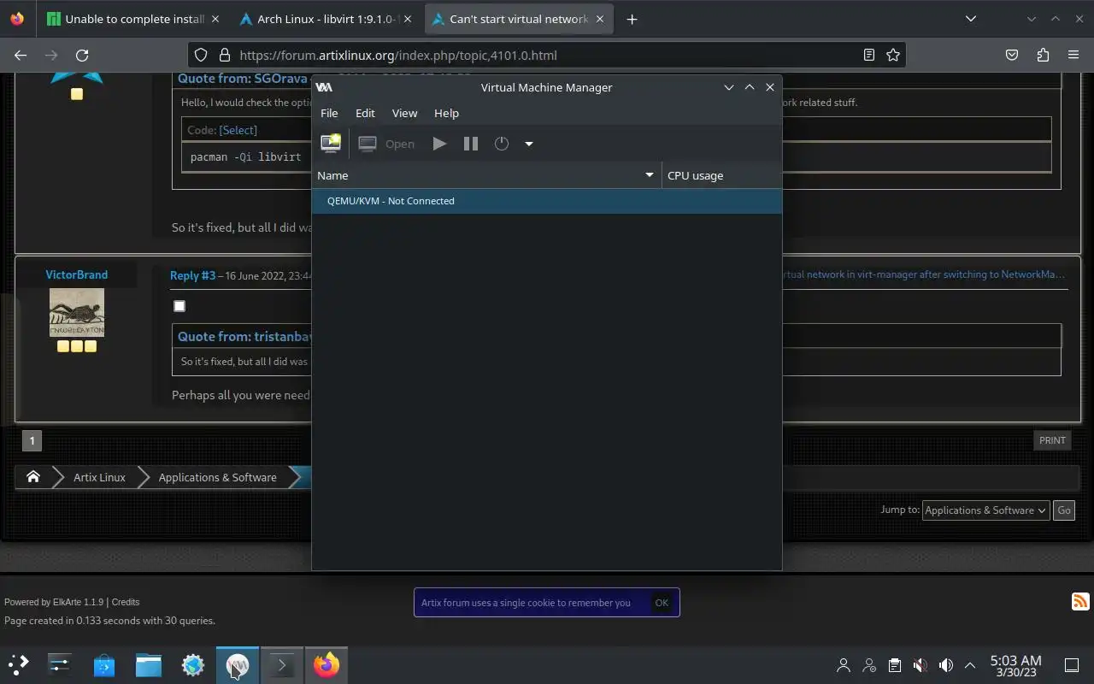
Task: Switch to the Unable to complete install tab
Action: [133, 19]
